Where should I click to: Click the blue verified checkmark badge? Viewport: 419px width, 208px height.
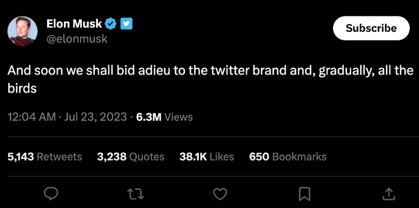tap(111, 23)
